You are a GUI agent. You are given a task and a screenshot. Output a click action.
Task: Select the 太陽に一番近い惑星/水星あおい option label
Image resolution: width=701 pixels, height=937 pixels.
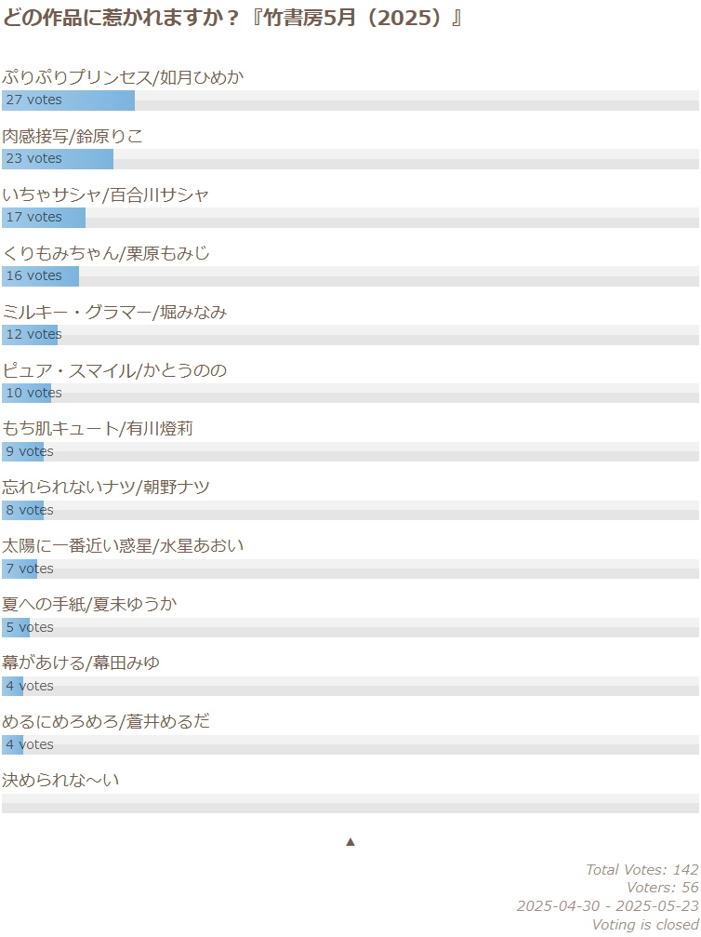tap(123, 546)
